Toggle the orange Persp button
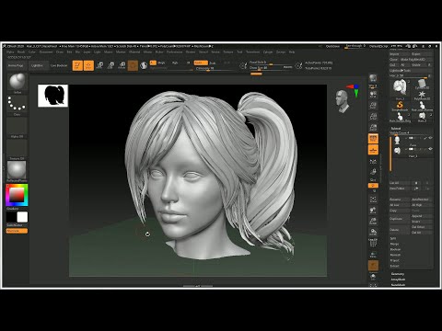 [x=373, y=139]
